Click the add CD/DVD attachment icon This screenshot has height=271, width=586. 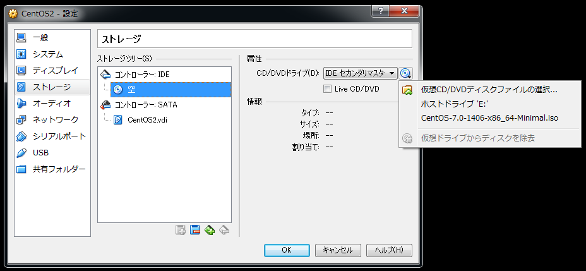[181, 230]
